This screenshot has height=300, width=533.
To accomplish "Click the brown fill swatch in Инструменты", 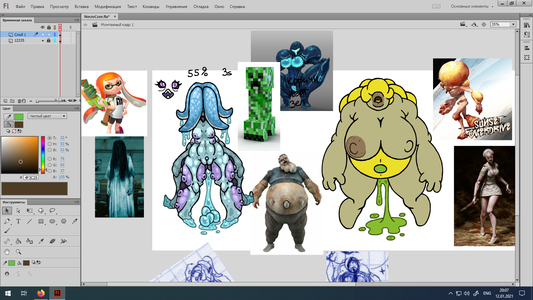I will point(26,263).
